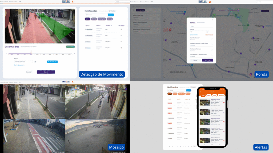Click magnifier icon in first Movimento notification row
273x153 pixels.
pos(121,29)
